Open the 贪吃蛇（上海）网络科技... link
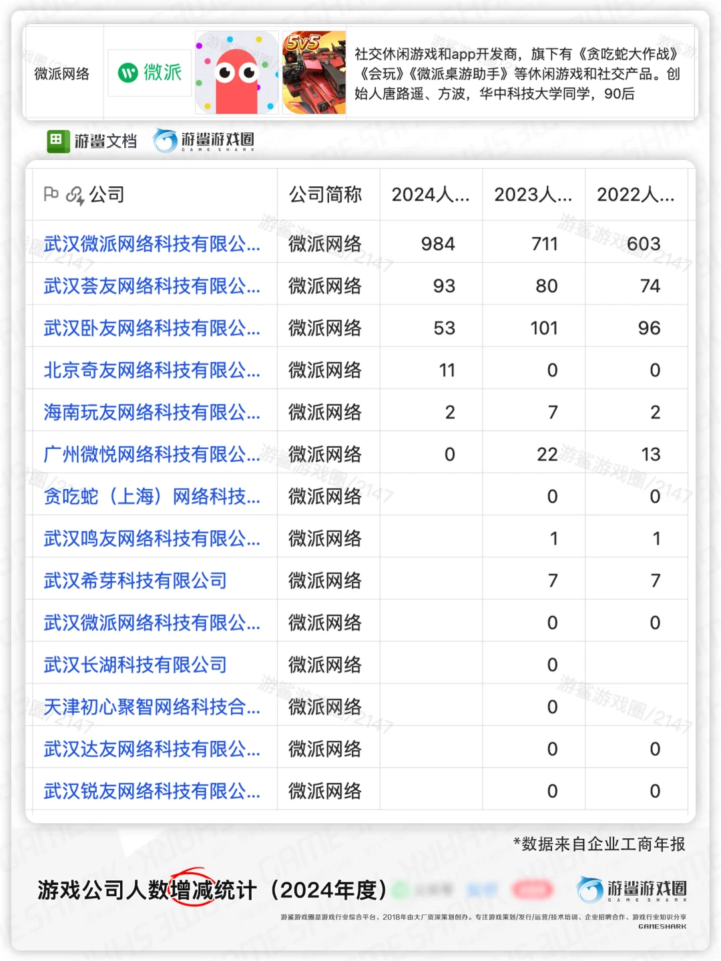The image size is (721, 961). click(x=152, y=496)
